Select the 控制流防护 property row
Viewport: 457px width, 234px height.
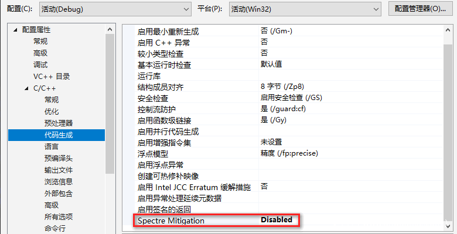pyautogui.click(x=288, y=109)
